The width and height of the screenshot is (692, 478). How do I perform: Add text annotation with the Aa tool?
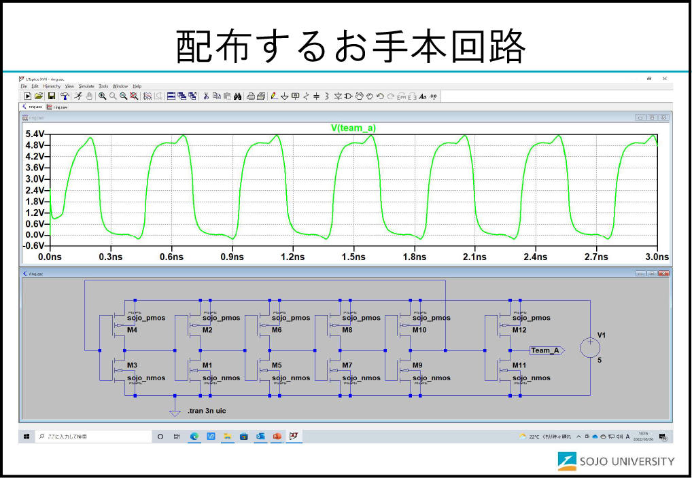[422, 96]
